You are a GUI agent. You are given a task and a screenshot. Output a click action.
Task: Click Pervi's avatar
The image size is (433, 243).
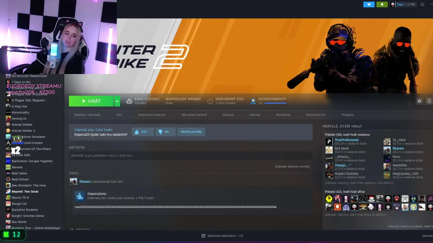tap(387, 158)
